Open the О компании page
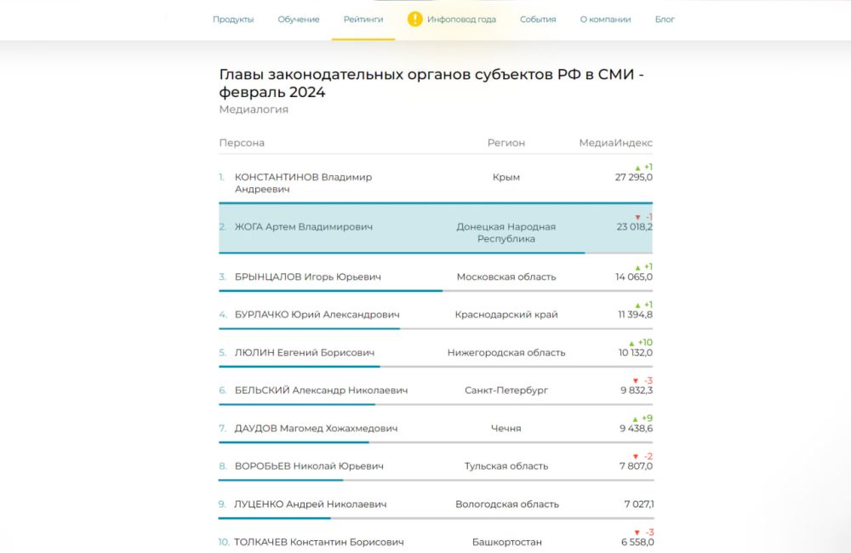The image size is (851, 553). coord(605,20)
